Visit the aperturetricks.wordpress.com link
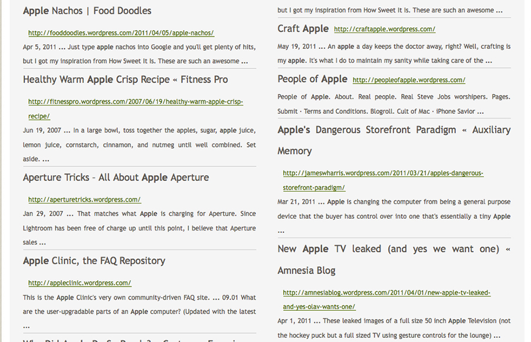 pyautogui.click(x=84, y=199)
